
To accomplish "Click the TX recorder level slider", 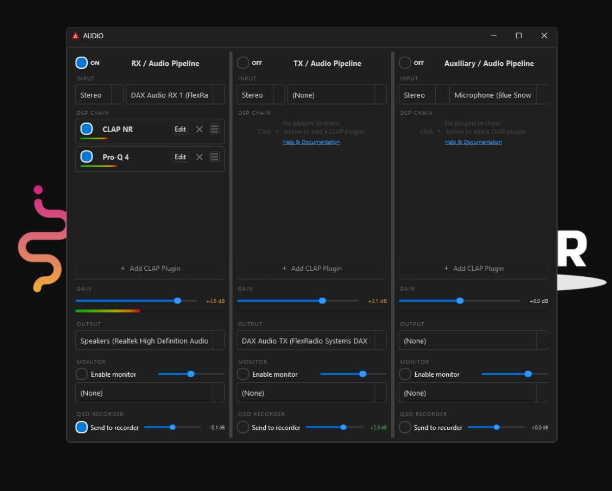I will (x=334, y=427).
